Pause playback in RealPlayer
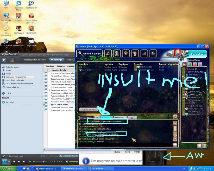The width and height of the screenshot is (214, 171). (x=4, y=161)
